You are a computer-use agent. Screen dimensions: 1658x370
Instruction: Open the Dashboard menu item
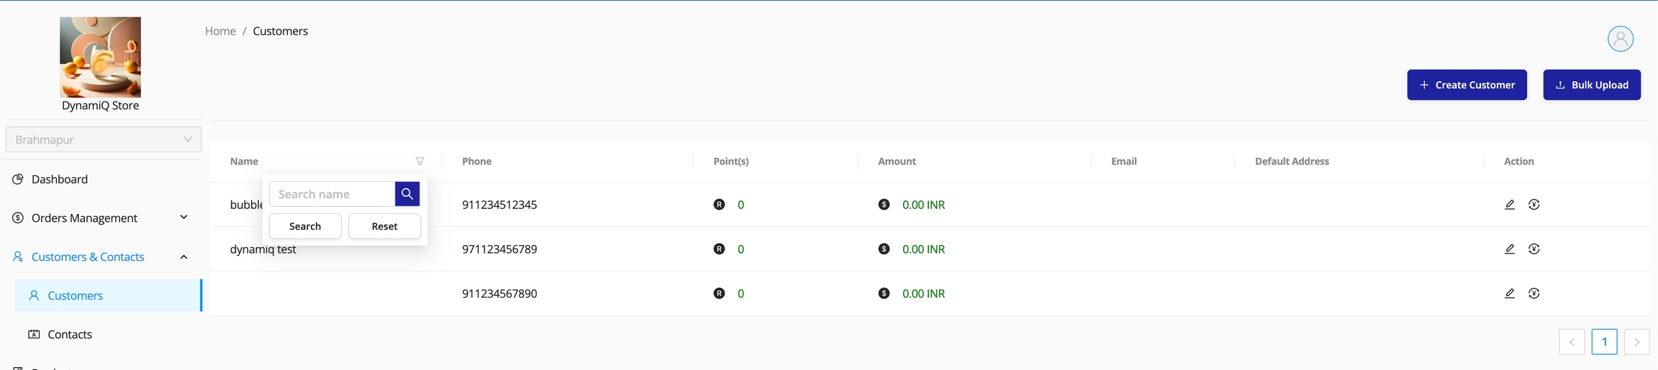[x=60, y=180]
